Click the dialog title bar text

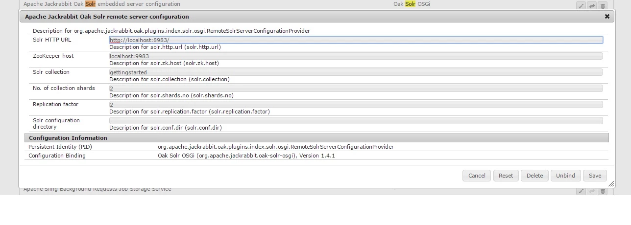[107, 16]
